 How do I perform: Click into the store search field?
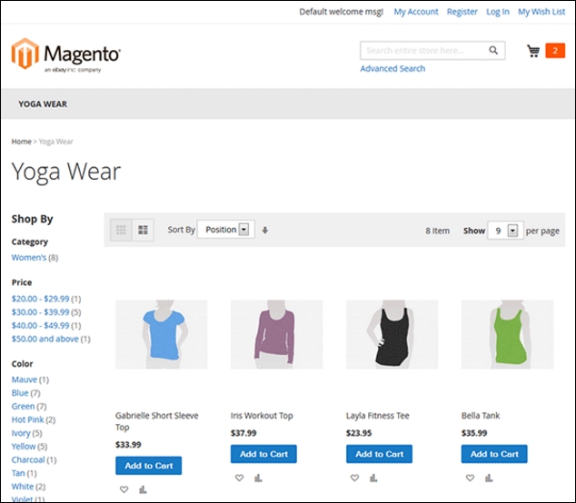(422, 51)
